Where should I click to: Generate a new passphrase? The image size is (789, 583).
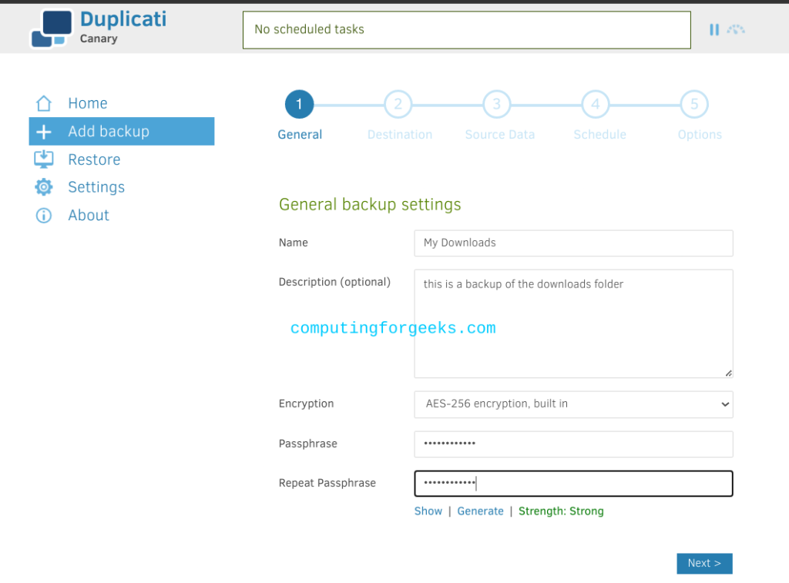480,511
